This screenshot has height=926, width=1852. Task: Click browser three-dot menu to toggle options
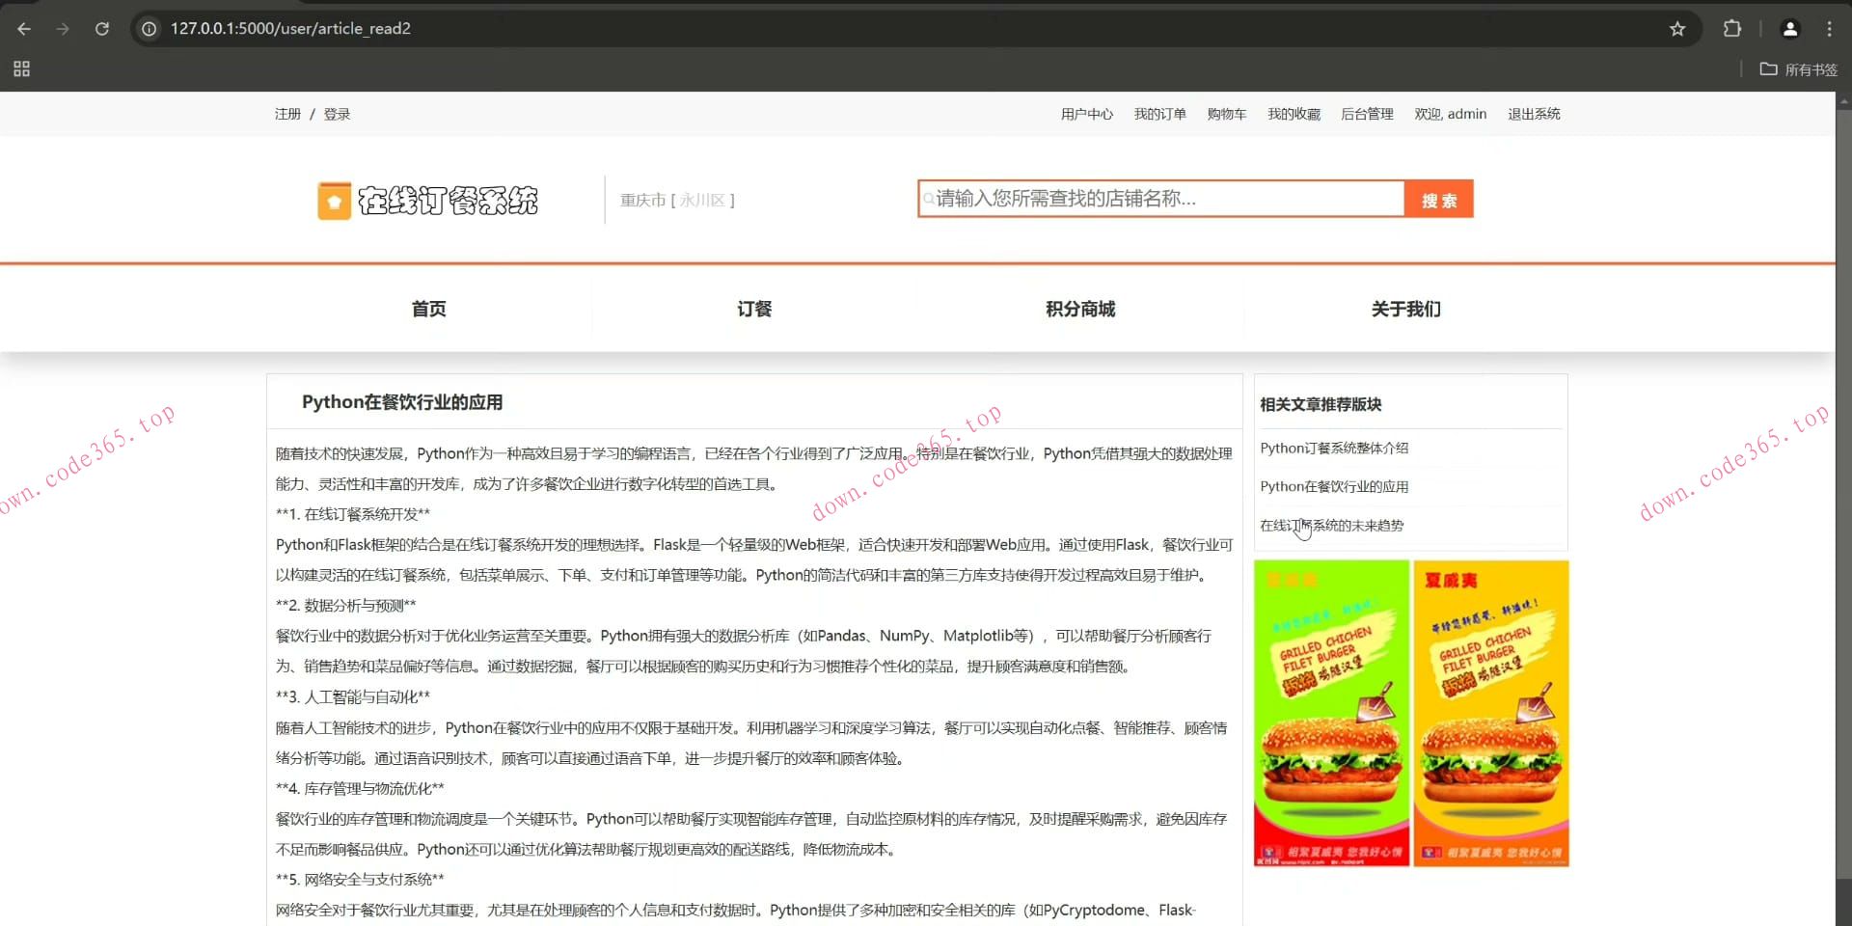point(1830,29)
